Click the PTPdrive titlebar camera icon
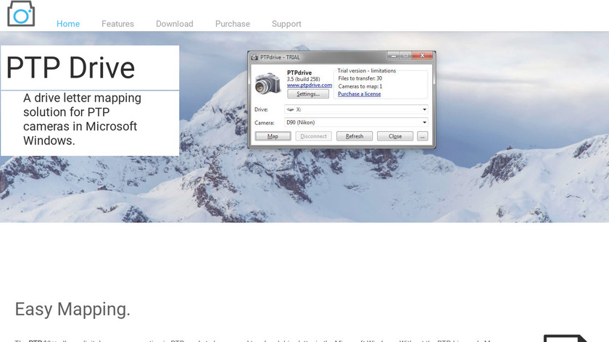 (x=254, y=57)
